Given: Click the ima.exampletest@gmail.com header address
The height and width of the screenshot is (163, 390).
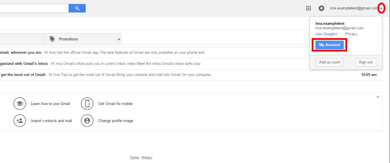Looking at the screenshot, I should click(354, 8).
